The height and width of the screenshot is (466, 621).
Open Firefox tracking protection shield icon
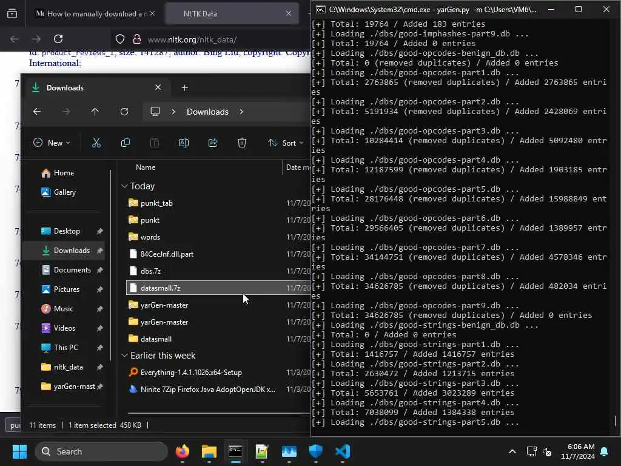click(x=120, y=39)
